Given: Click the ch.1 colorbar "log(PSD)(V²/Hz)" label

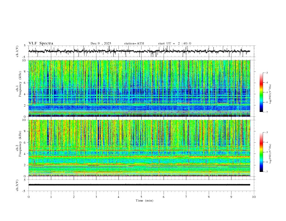Looking at the screenshot, I should point(270,94).
